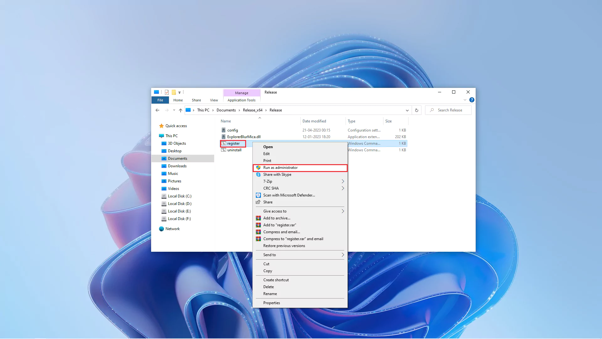Viewport: 602px width, 339px height.
Task: Expand the ribbon with chevron
Action: (x=465, y=100)
